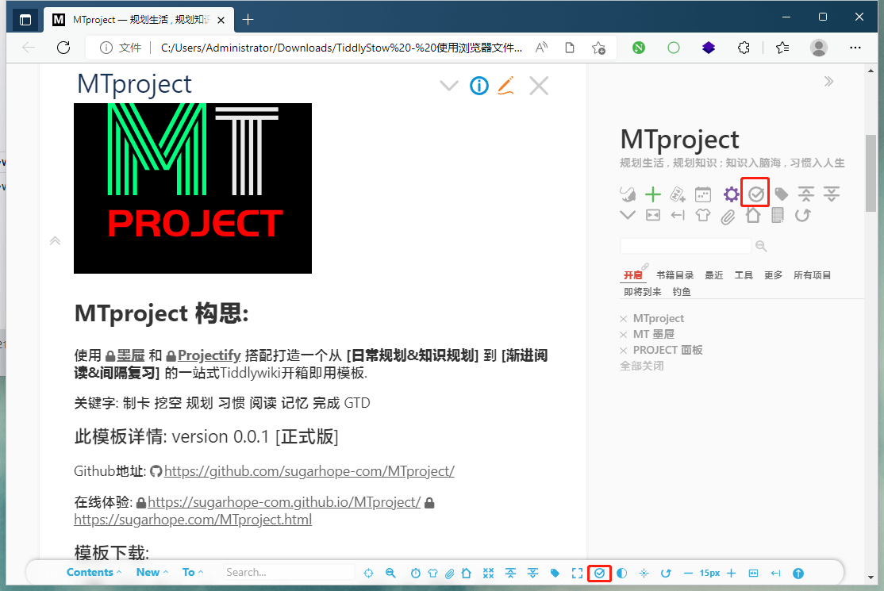Edit MTproject tiddler pencil icon

tap(506, 86)
